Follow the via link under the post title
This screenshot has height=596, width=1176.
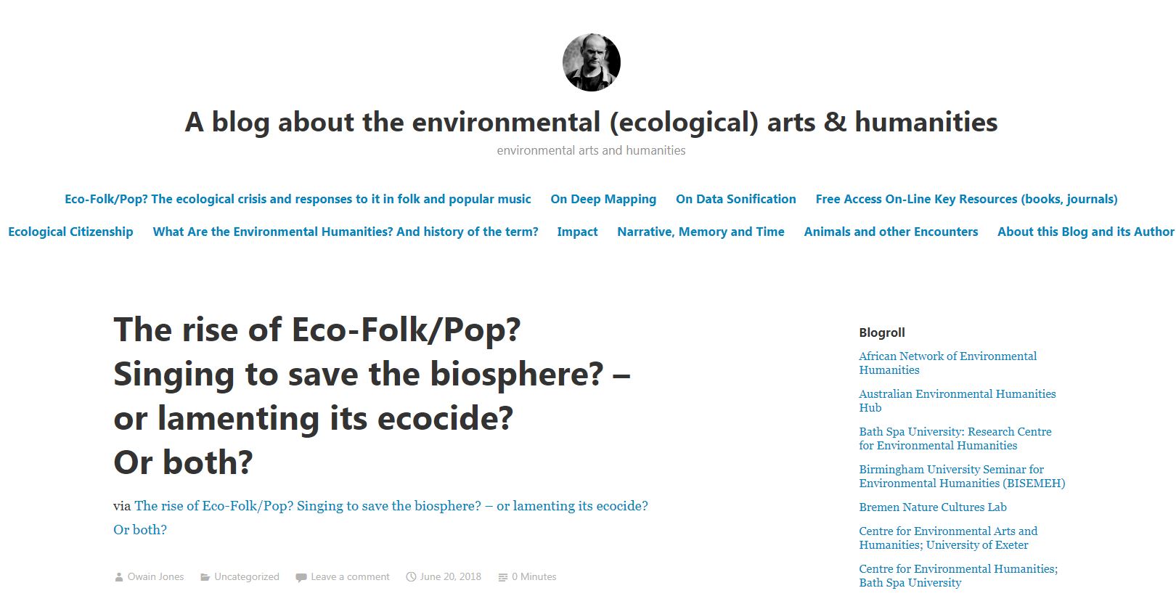[380, 518]
